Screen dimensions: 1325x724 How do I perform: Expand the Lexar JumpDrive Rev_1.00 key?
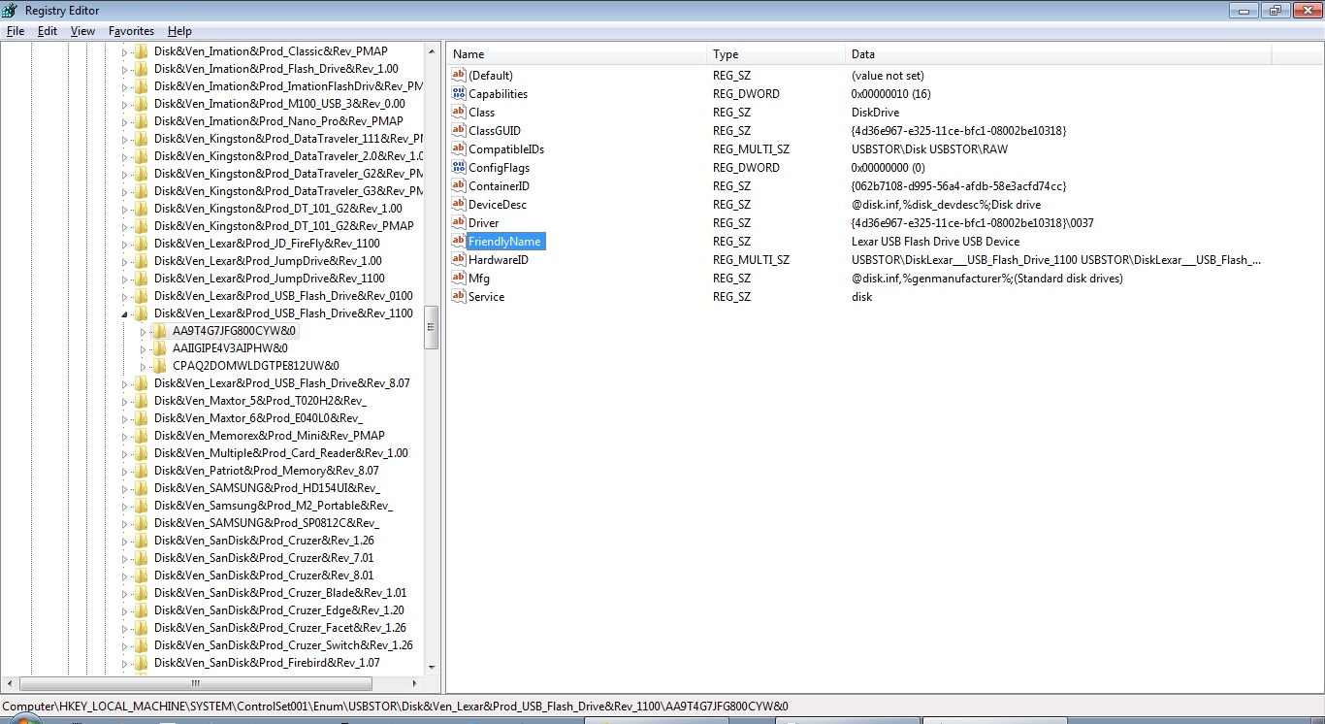[x=124, y=262]
